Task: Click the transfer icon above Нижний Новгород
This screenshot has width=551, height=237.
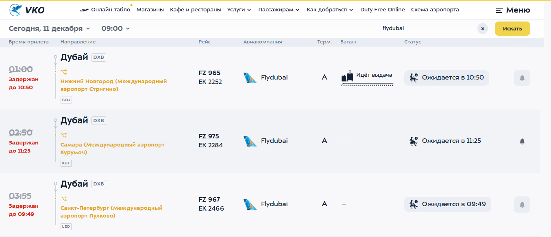Action: 63,72
